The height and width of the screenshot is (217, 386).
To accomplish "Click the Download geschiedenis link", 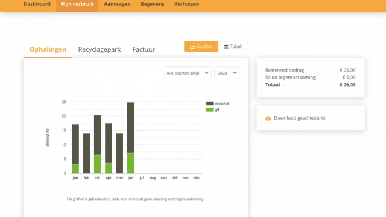I will pos(299,118).
